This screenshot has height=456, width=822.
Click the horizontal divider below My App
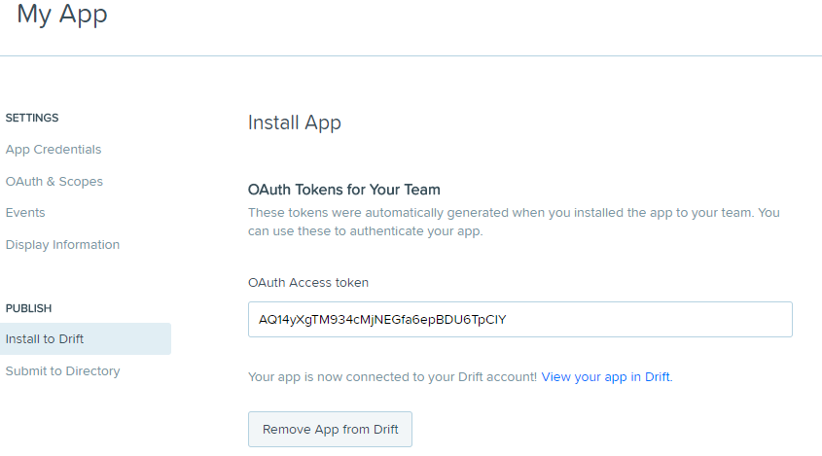(411, 56)
